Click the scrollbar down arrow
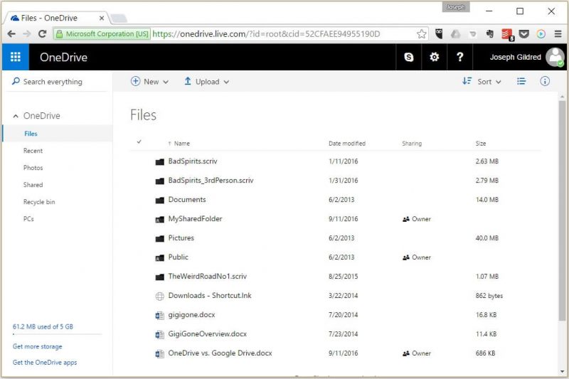Image resolution: width=569 pixels, height=379 pixels. pos(562,372)
